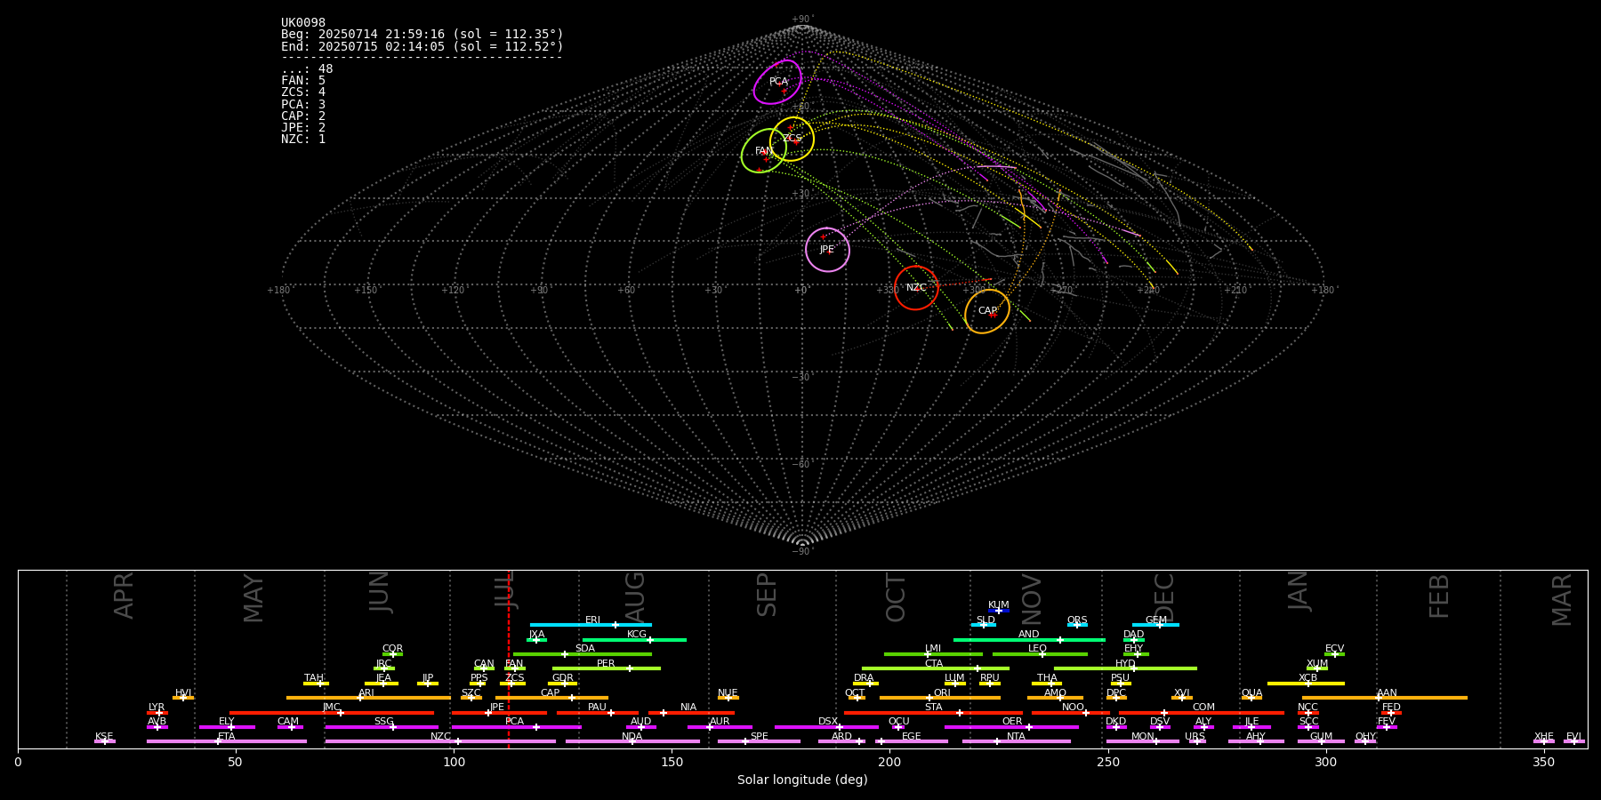Viewport: 1601px width, 800px height.
Task: Click the AUR shower bar in timeline
Action: coord(720,727)
